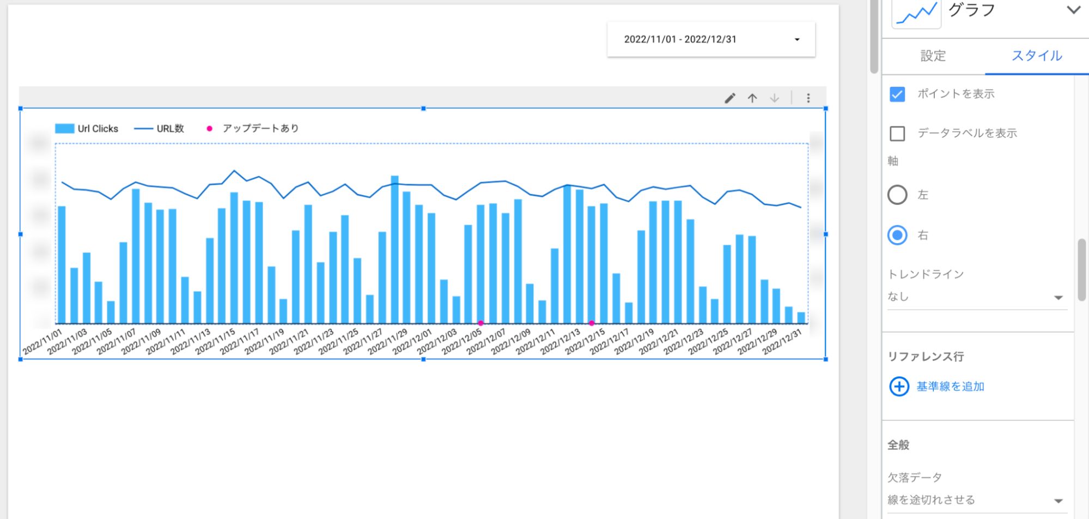Click the line chart type icon
Screen dimensions: 1089x519
(916, 13)
